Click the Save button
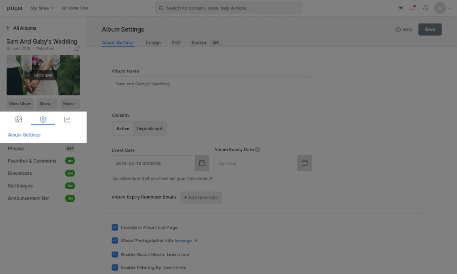Viewport: 457px width, 274px height. 430,29
